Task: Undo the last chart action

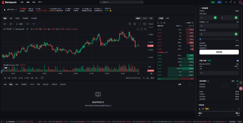Action: (40, 24)
